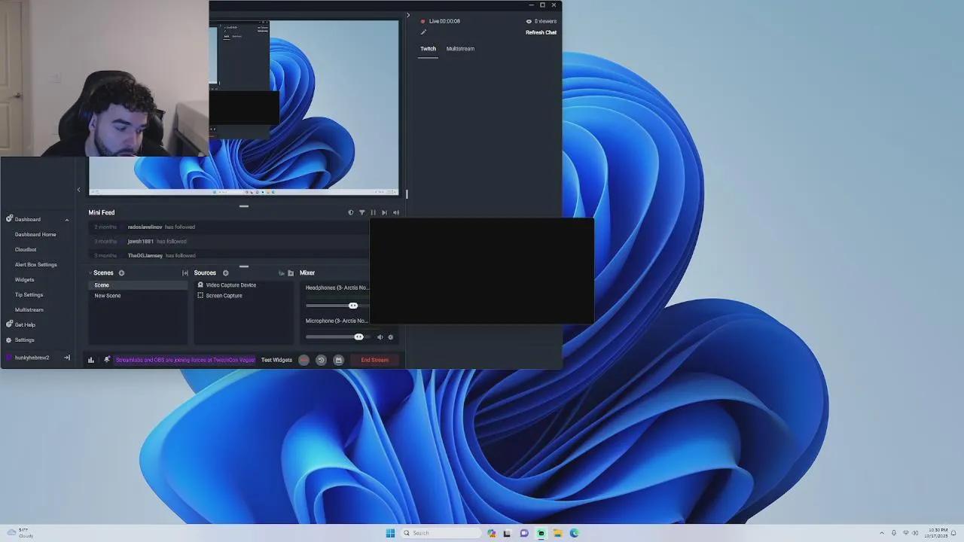964x542 pixels.
Task: Adjust the Headphones volume slider
Action: click(x=352, y=306)
